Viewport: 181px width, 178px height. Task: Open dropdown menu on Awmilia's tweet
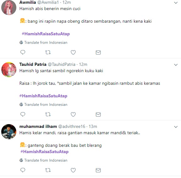pos(176,3)
